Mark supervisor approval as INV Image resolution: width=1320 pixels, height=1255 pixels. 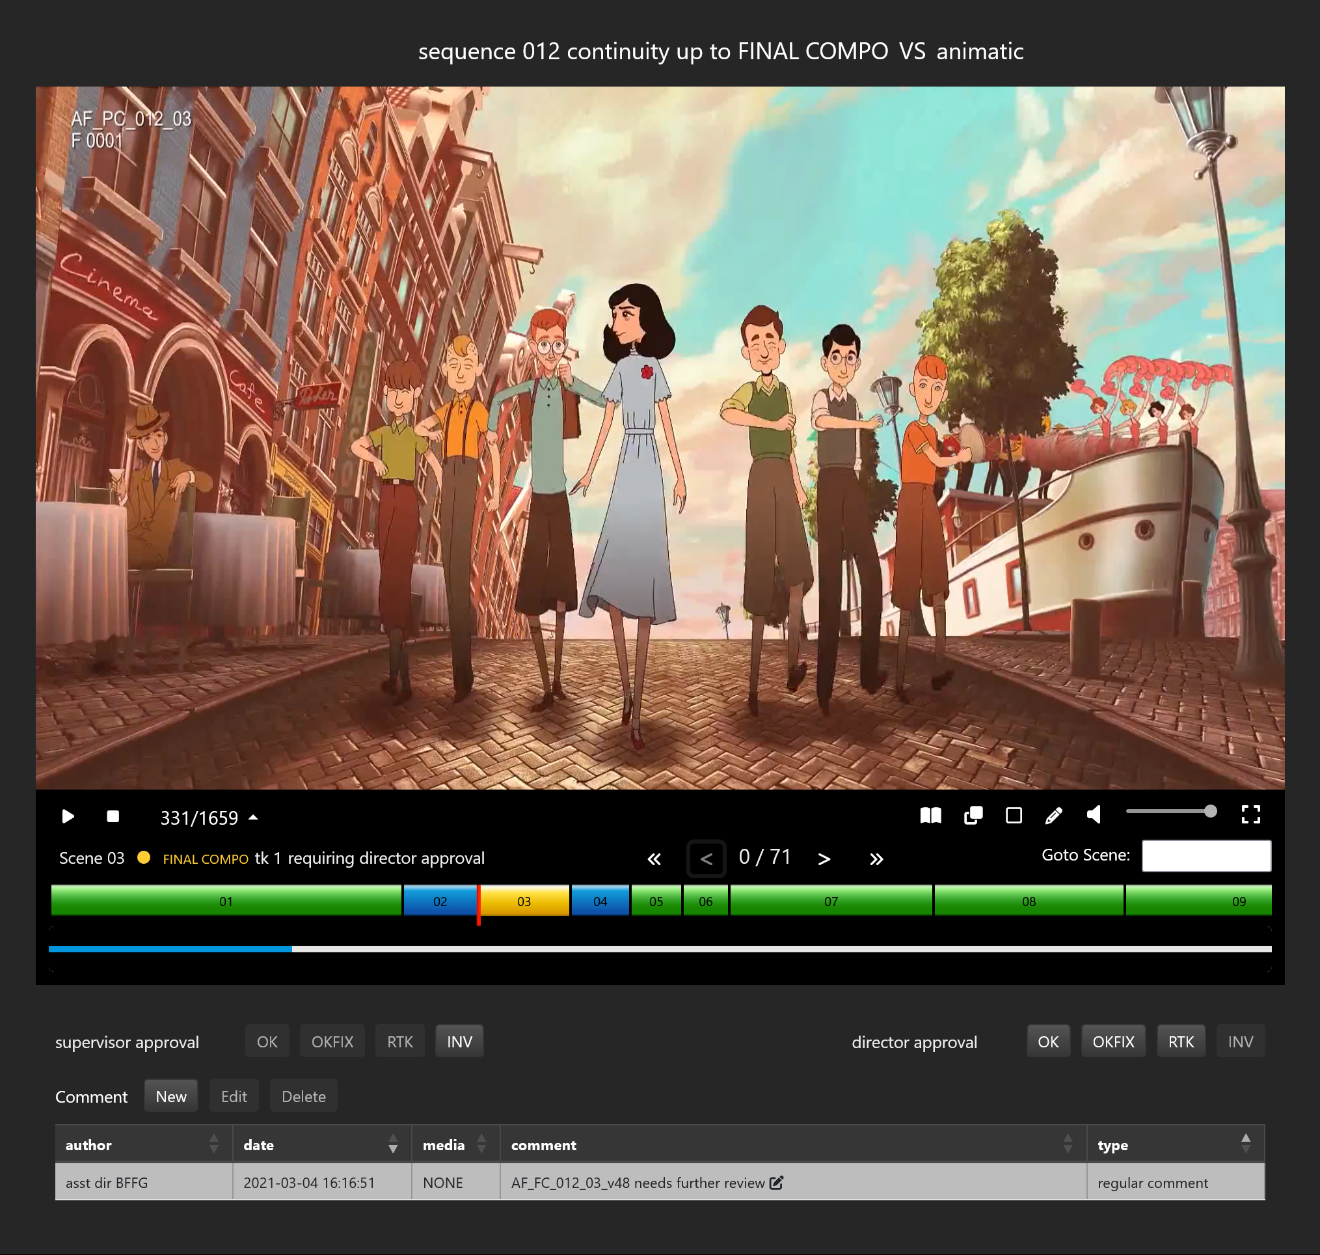(x=459, y=1041)
